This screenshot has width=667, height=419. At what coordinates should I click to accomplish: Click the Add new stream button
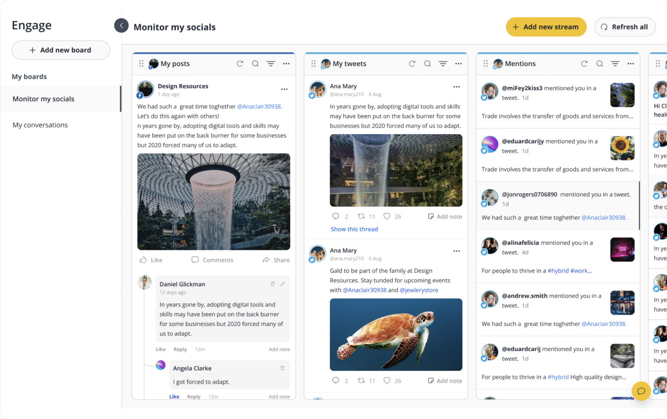(x=546, y=27)
